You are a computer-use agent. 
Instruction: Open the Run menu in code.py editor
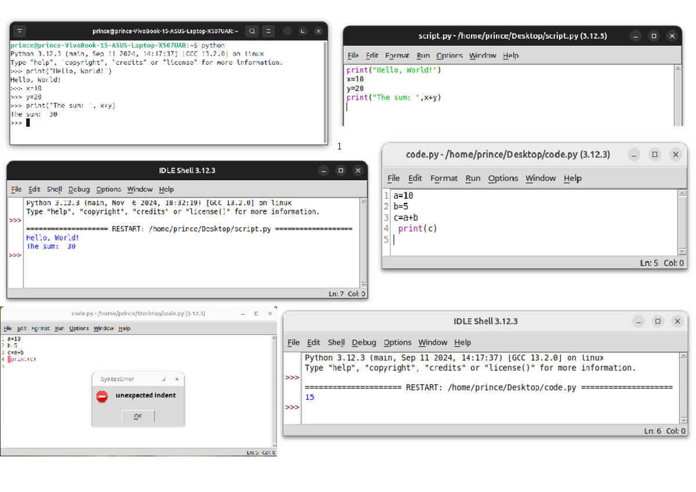(x=473, y=178)
